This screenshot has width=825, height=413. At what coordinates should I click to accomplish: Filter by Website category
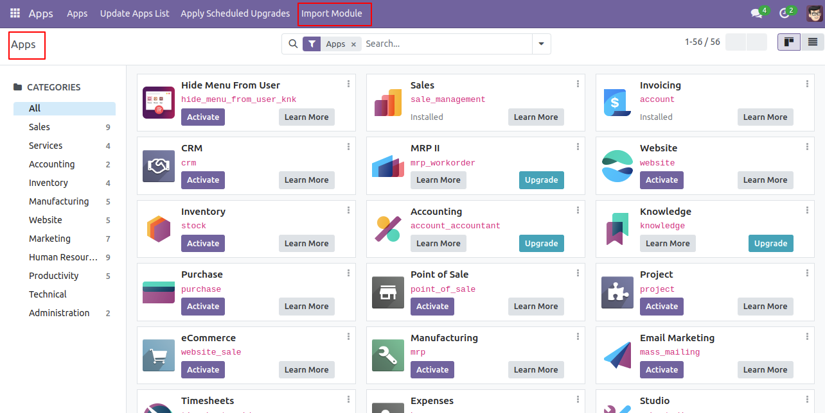tap(64, 220)
